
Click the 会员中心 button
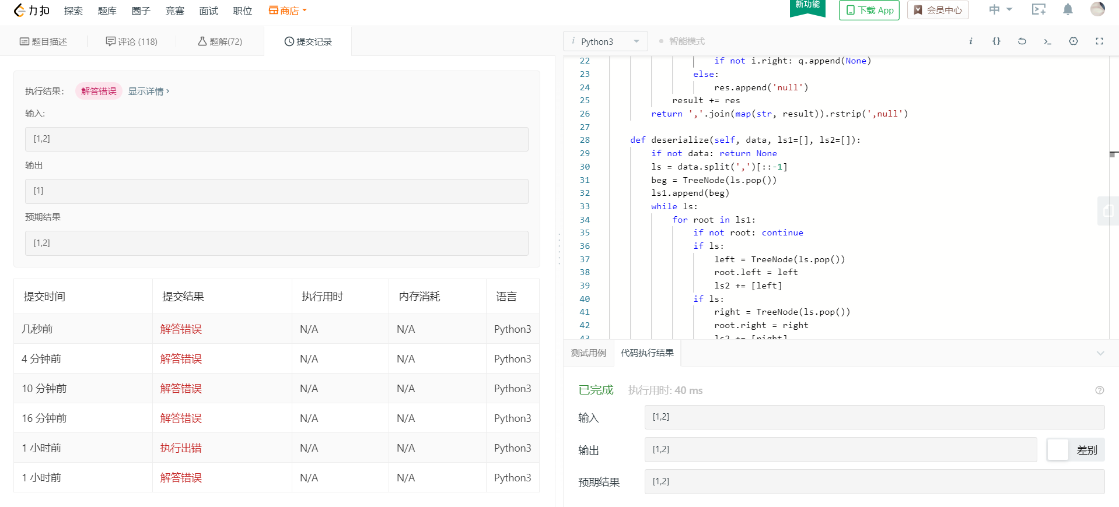938,10
